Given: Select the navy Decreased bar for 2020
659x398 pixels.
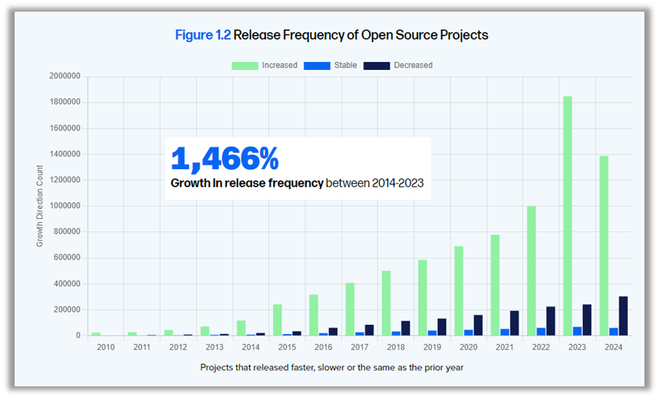Looking at the screenshot, I should coord(478,325).
